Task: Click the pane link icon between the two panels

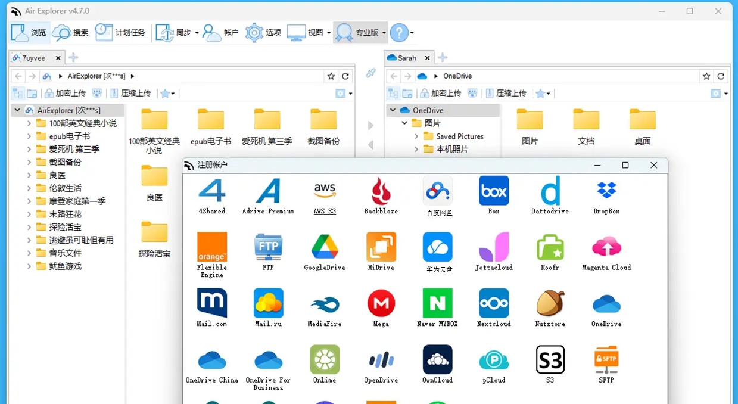Action: click(x=370, y=73)
